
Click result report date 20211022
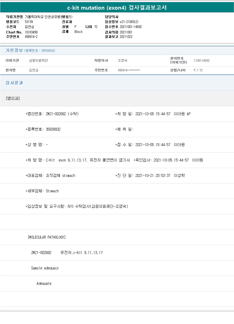[x=126, y=37]
